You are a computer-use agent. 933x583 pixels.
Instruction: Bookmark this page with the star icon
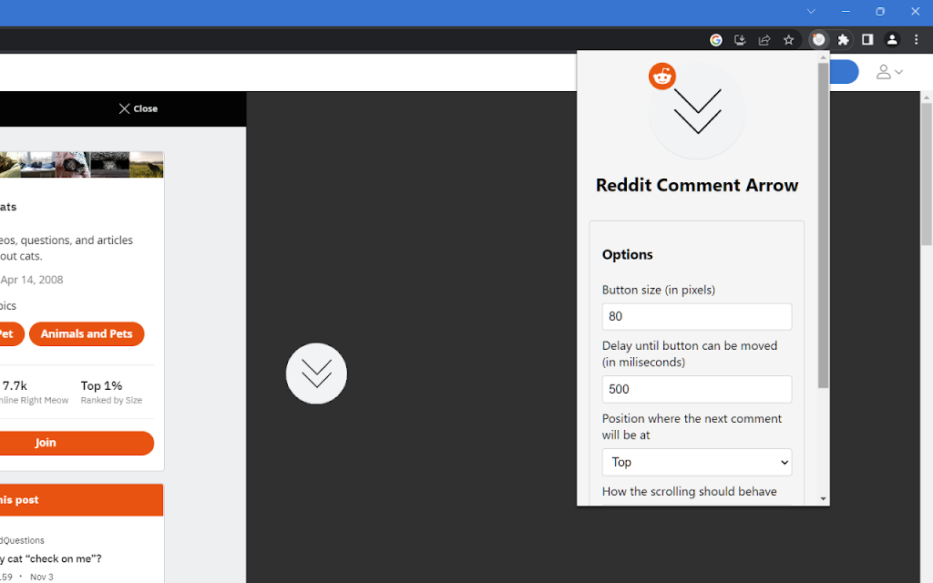788,40
